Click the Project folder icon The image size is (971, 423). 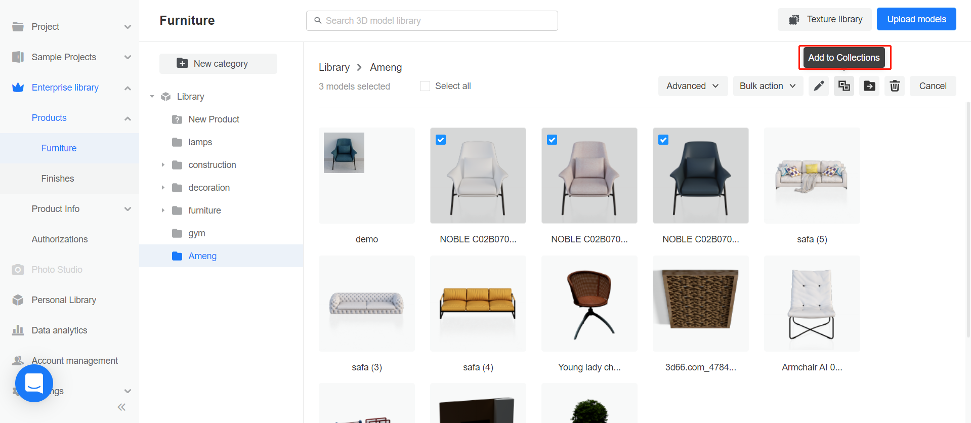point(18,26)
